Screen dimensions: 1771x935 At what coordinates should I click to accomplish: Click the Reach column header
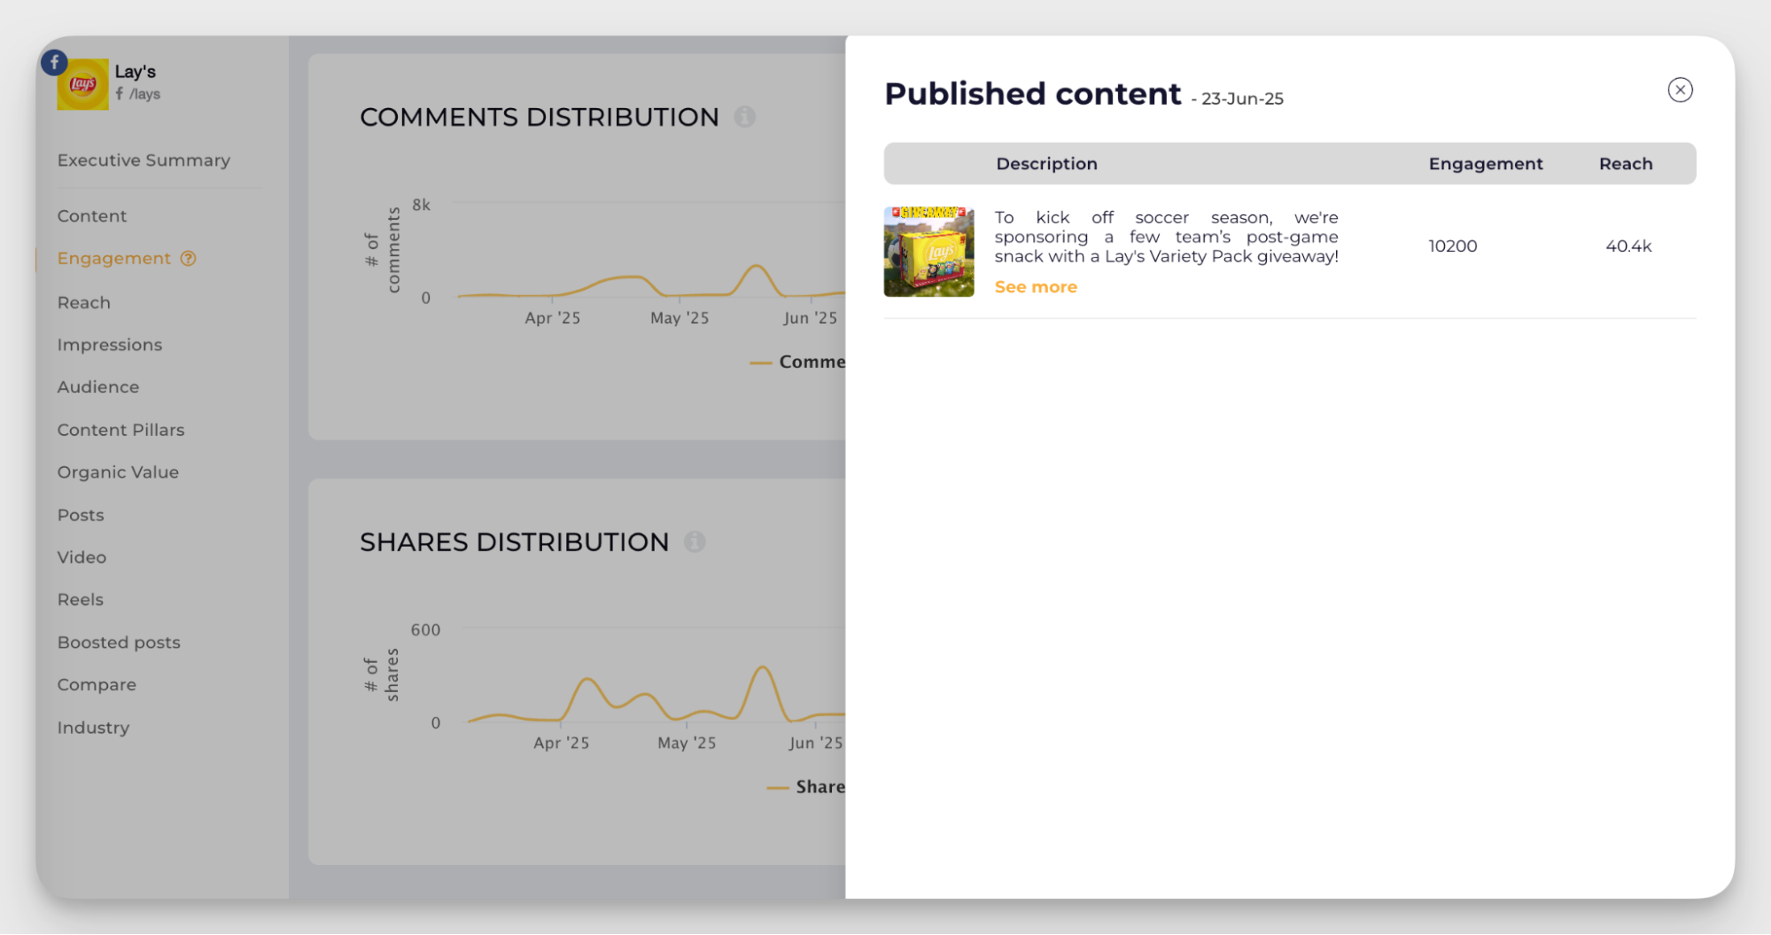click(x=1625, y=164)
